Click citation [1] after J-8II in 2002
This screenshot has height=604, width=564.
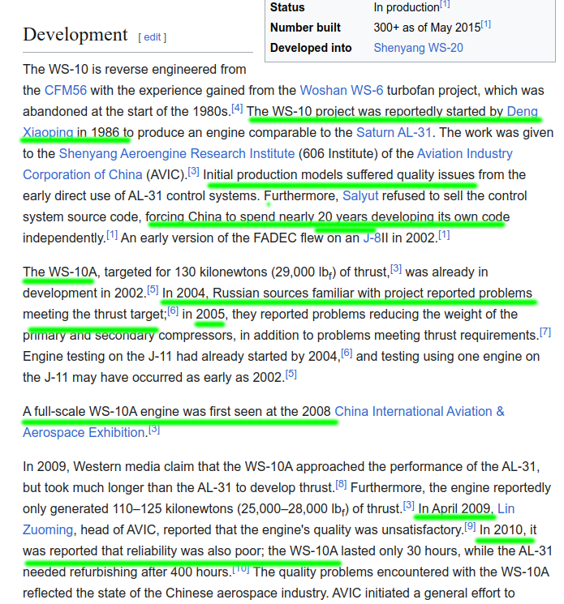444,234
